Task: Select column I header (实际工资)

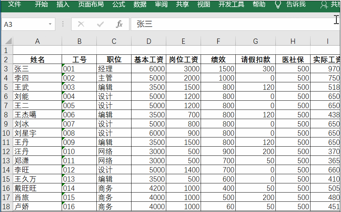Action: [x=328, y=41]
